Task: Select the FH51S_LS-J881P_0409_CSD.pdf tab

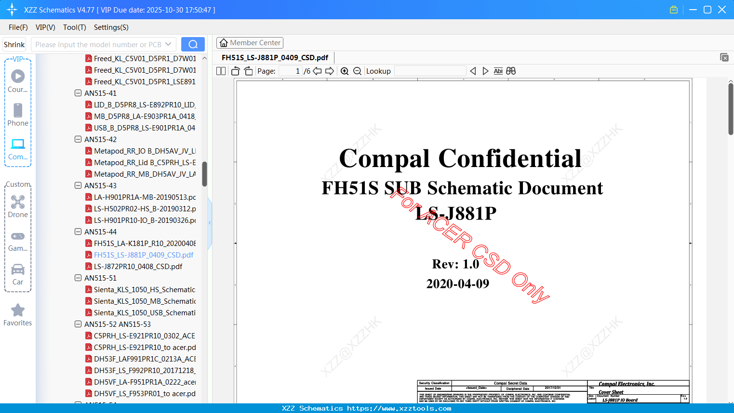Action: (x=275, y=58)
